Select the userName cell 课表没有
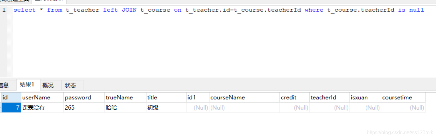This screenshot has width=436, height=138. point(42,108)
